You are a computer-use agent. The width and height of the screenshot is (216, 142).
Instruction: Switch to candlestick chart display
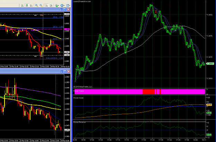[x=27, y=6]
